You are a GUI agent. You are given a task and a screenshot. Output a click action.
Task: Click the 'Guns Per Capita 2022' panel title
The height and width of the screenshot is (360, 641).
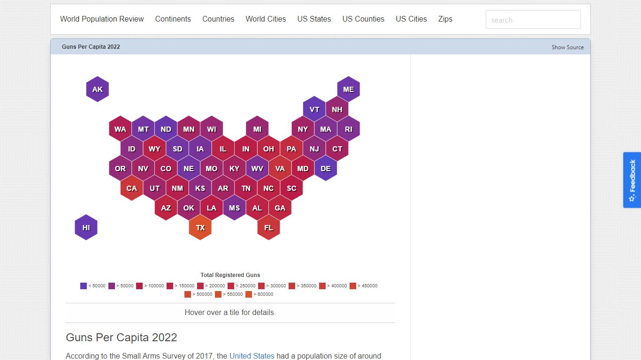[91, 47]
